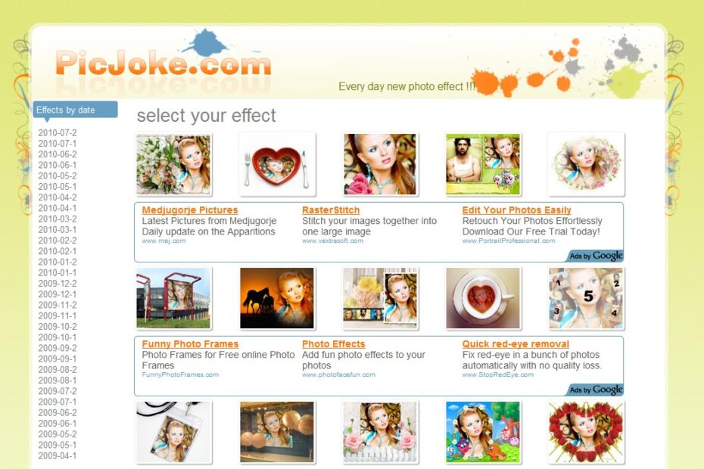The width and height of the screenshot is (704, 469).
Task: Pick the horses at sunset effect
Action: point(277,299)
